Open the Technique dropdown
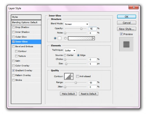Viewport: 146px width, 114px height. tap(70, 51)
